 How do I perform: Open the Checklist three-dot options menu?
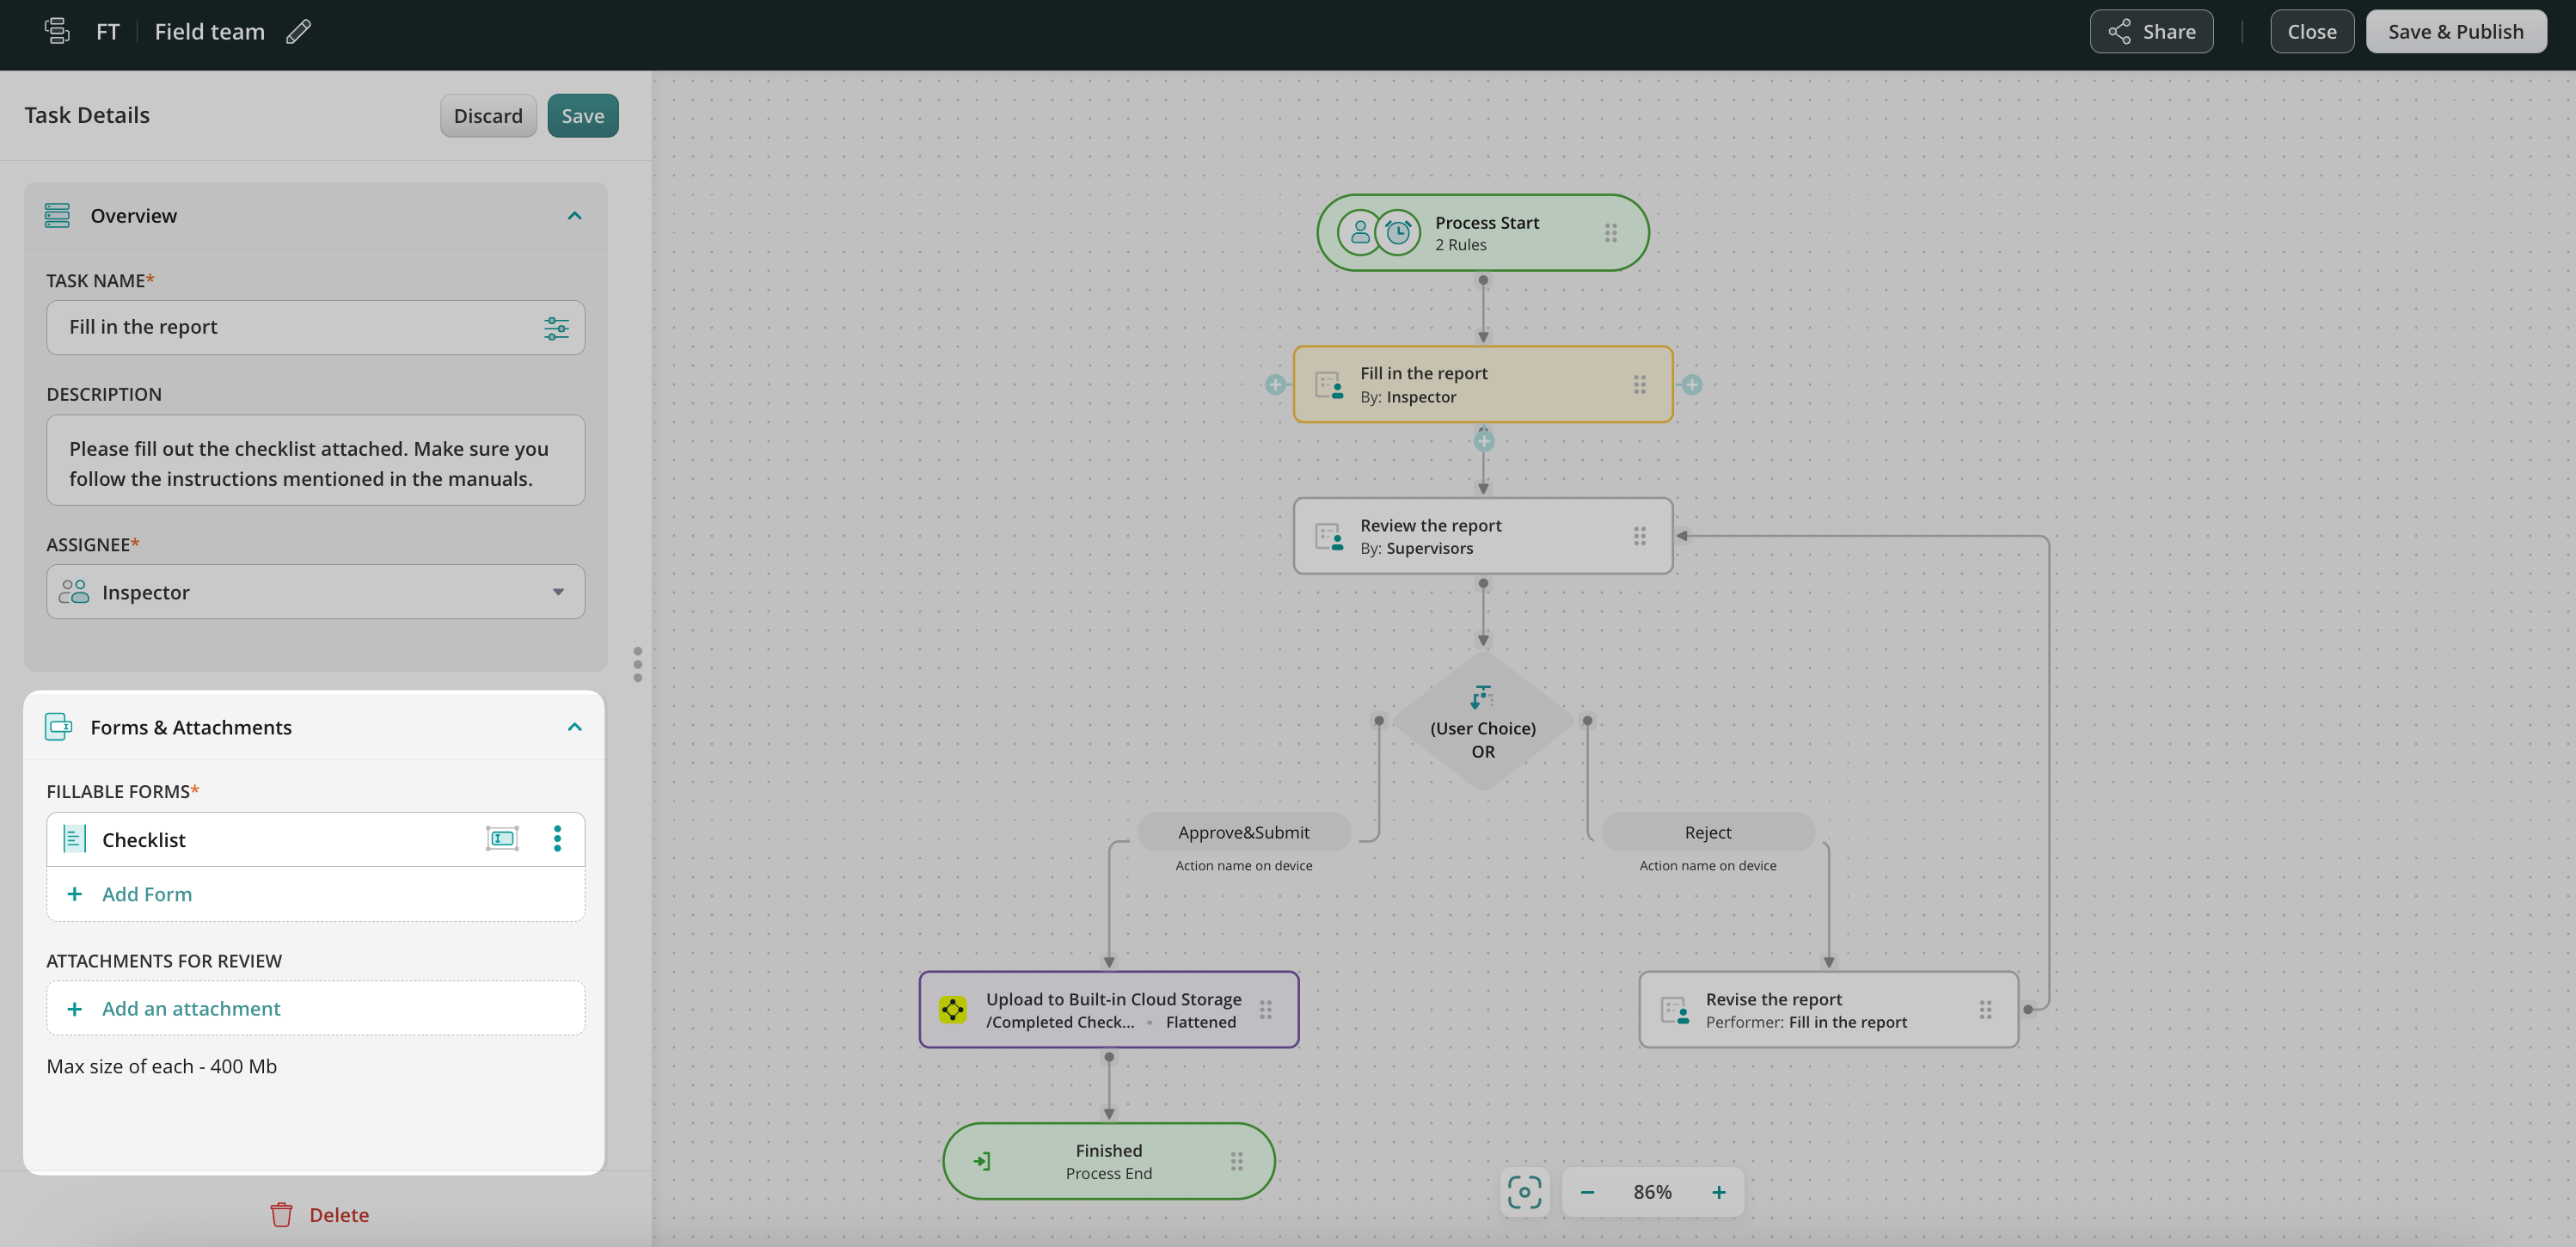[557, 838]
